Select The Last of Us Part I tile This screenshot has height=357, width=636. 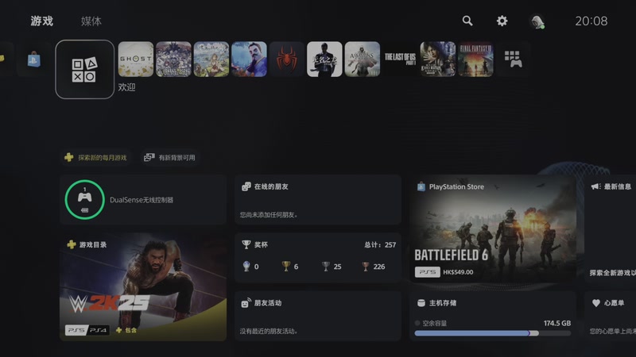click(x=400, y=59)
